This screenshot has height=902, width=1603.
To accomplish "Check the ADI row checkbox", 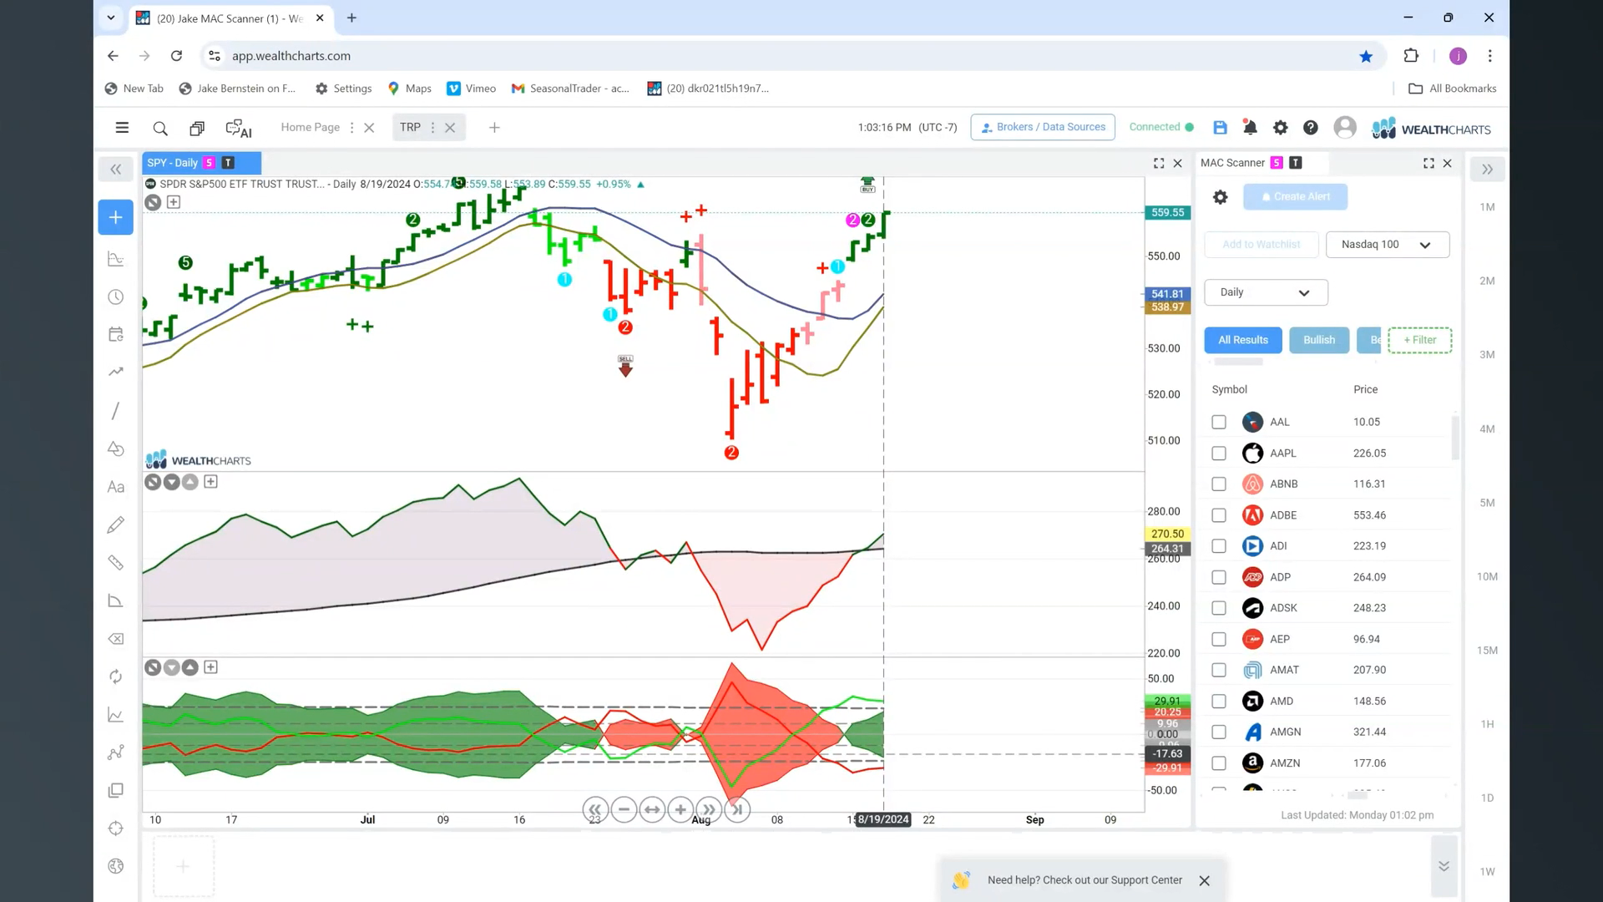I will pos(1219,545).
